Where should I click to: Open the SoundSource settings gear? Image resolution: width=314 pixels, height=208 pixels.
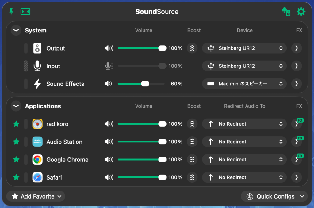[x=301, y=12]
